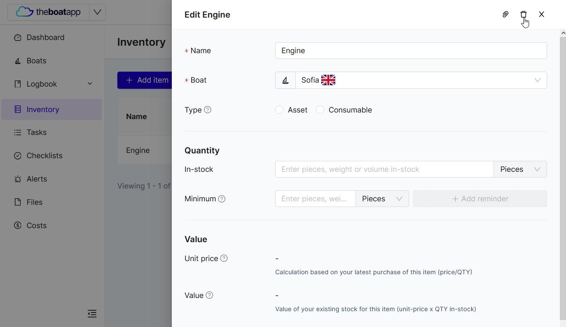Click the Inventory list icon
Image resolution: width=566 pixels, height=327 pixels.
[18, 109]
